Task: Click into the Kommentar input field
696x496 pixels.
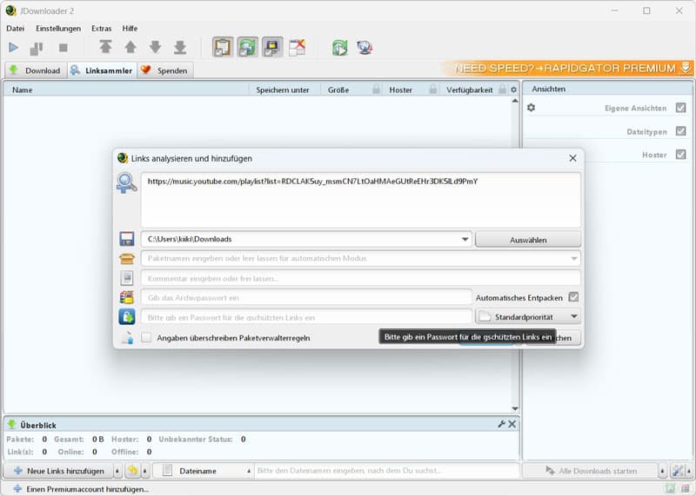Action: pos(361,278)
